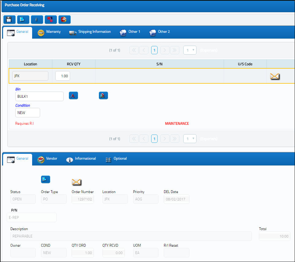Click the COND field showing NEW

(x=54, y=253)
